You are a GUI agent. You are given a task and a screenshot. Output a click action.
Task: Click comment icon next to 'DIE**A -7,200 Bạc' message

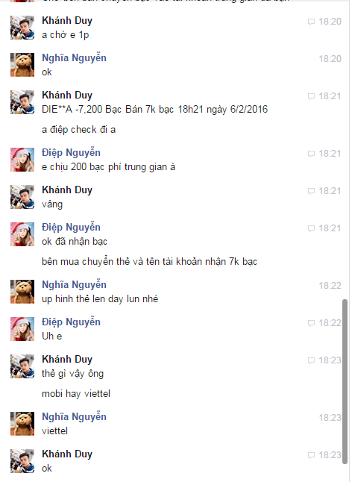point(311,96)
